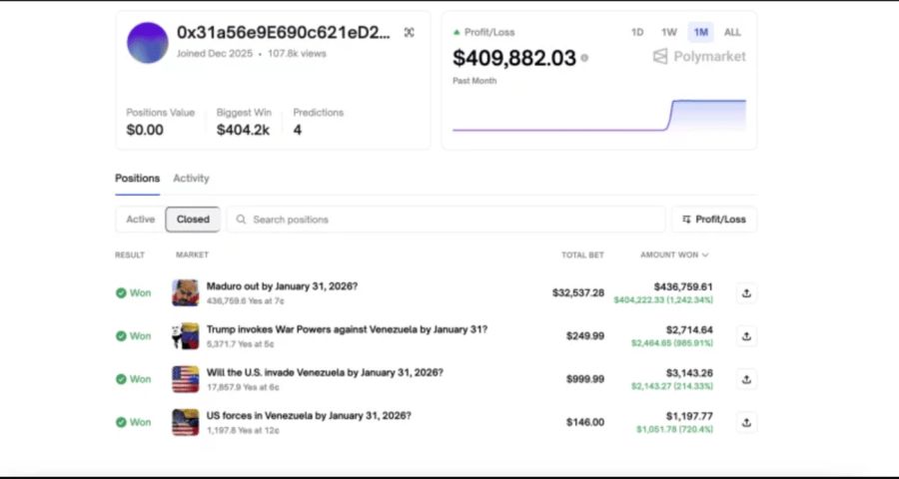Image resolution: width=899 pixels, height=479 pixels.
Task: Click the icon next to wallet address
Action: click(409, 33)
